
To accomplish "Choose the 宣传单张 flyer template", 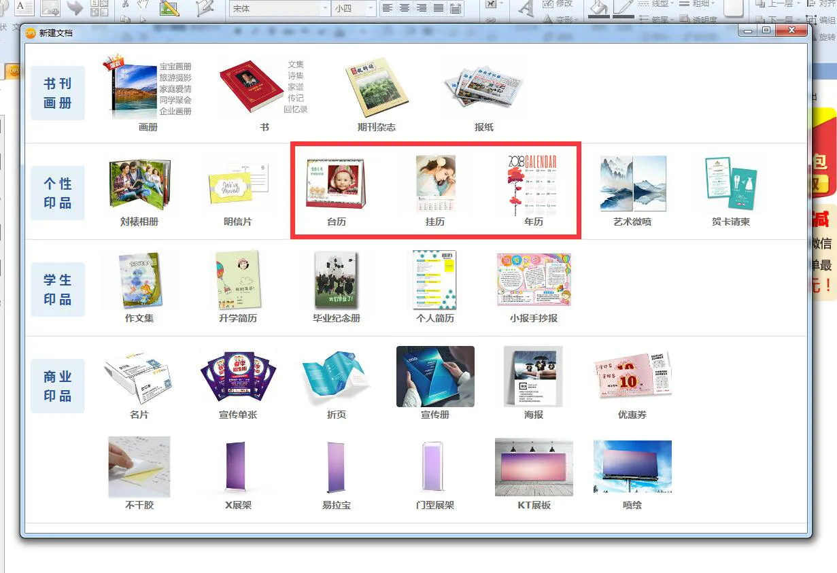I will [238, 377].
